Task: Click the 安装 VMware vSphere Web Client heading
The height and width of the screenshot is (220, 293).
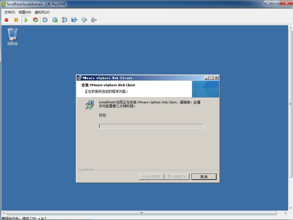Action: coord(108,85)
